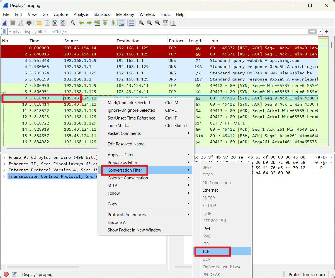
Task: Click the display filter bookmark icon
Action: 4,31
